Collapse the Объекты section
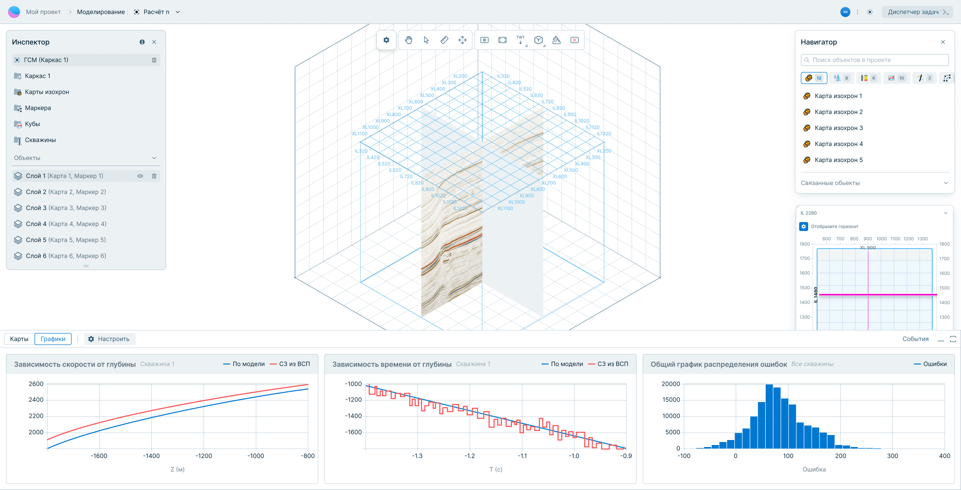The width and height of the screenshot is (961, 490). [154, 158]
